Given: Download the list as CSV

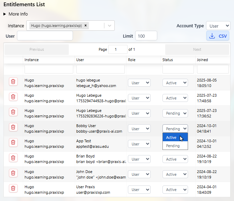Looking at the screenshot, I should [x=218, y=36].
